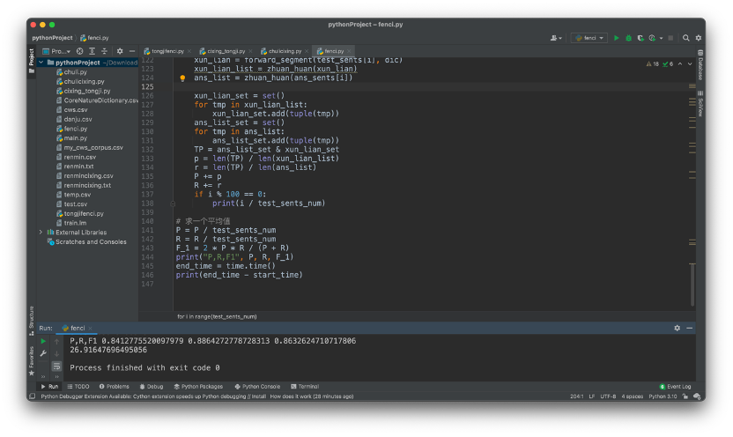Go to previous highlighted error arrow
Viewport: 733px width, 437px height.
[x=680, y=64]
